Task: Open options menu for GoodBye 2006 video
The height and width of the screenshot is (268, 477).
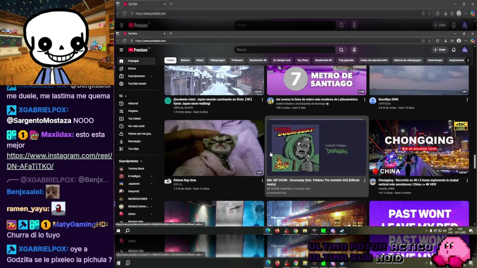Action: click(467, 100)
